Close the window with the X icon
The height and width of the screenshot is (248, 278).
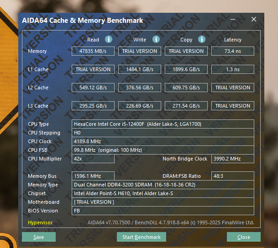coord(254,19)
